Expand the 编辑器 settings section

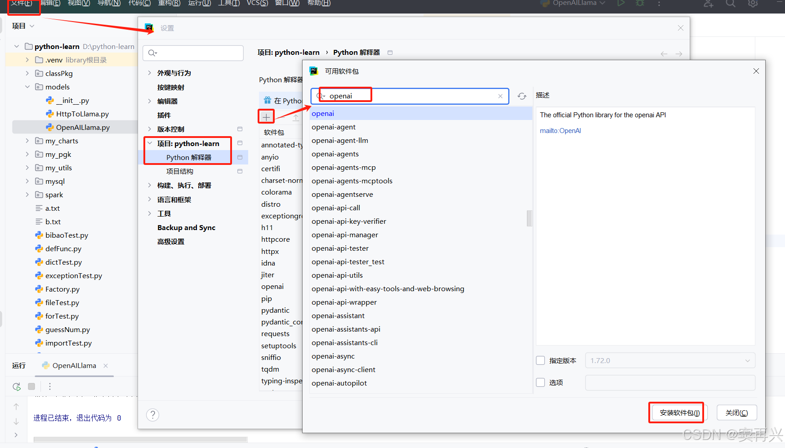(x=150, y=101)
